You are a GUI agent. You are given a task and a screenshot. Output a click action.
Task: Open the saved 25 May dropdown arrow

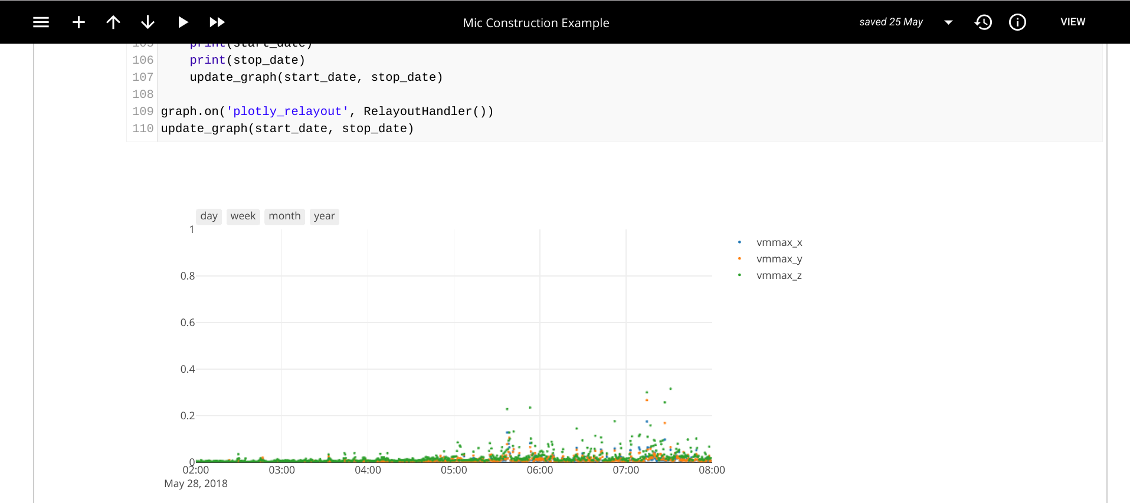coord(948,22)
